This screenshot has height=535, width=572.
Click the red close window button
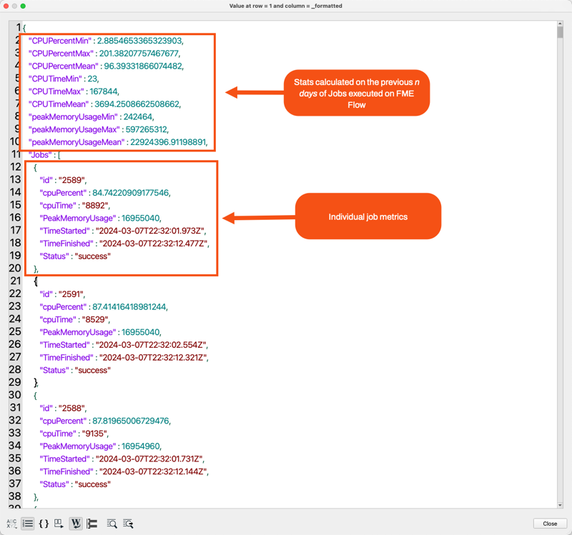(x=6, y=6)
